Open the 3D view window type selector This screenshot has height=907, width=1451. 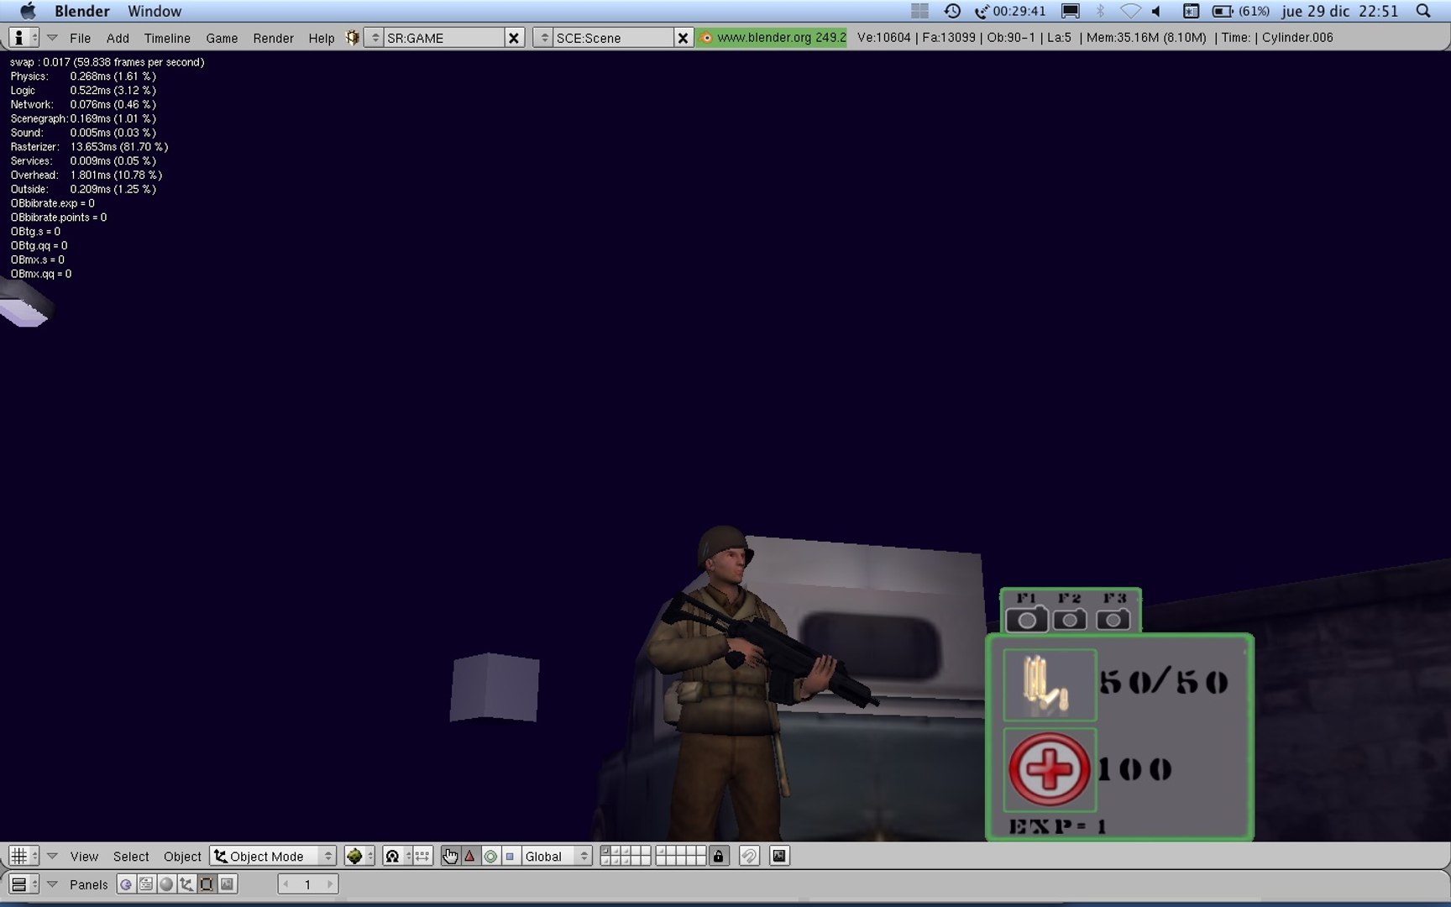(x=24, y=856)
